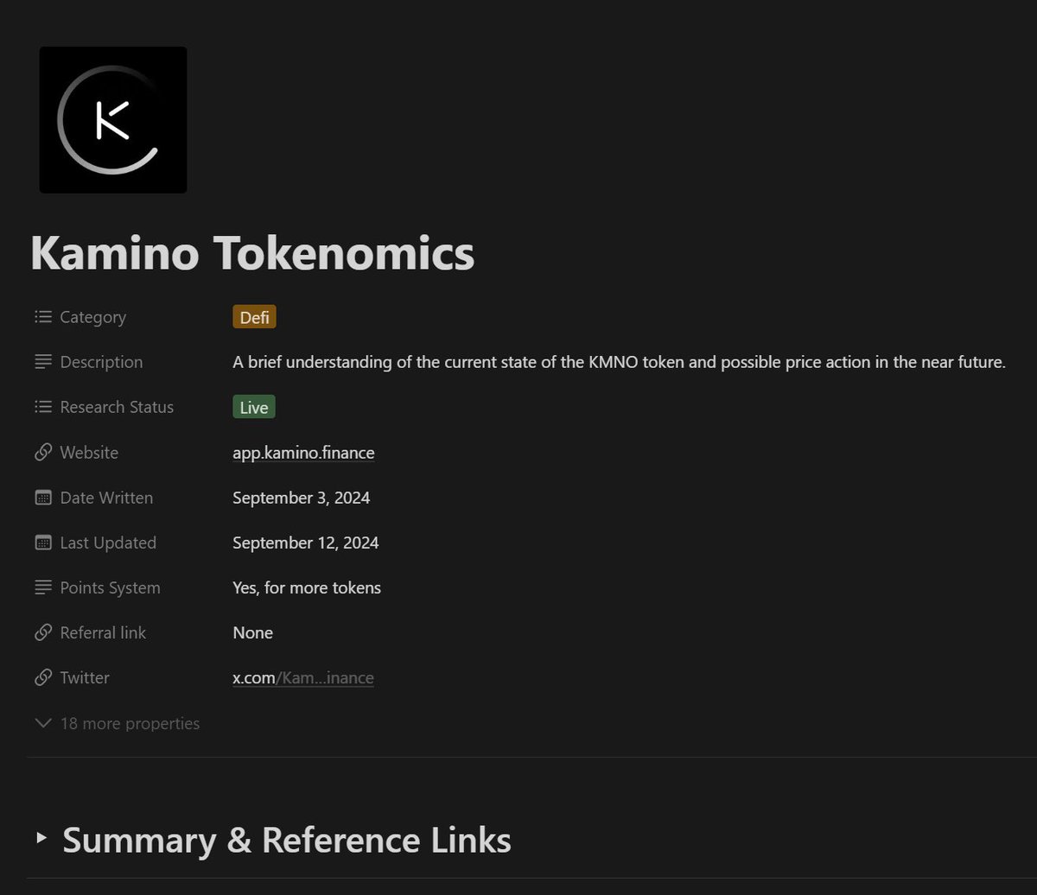Click the link icon beside Website
Viewport: 1037px width, 895px height.
(43, 453)
